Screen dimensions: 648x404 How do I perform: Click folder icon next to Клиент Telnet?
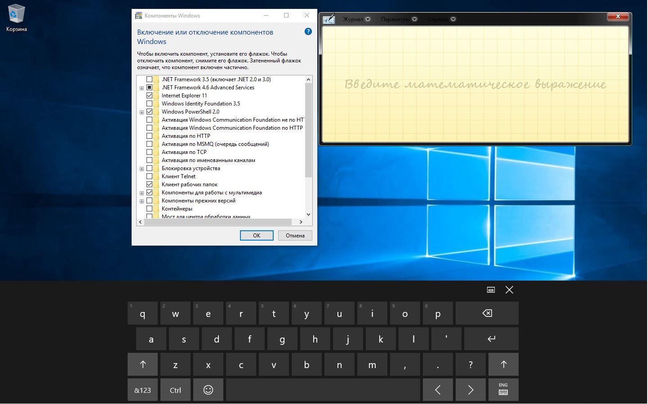tap(156, 176)
